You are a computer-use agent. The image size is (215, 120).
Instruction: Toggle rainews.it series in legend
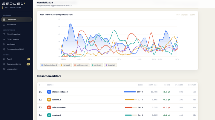66,65
